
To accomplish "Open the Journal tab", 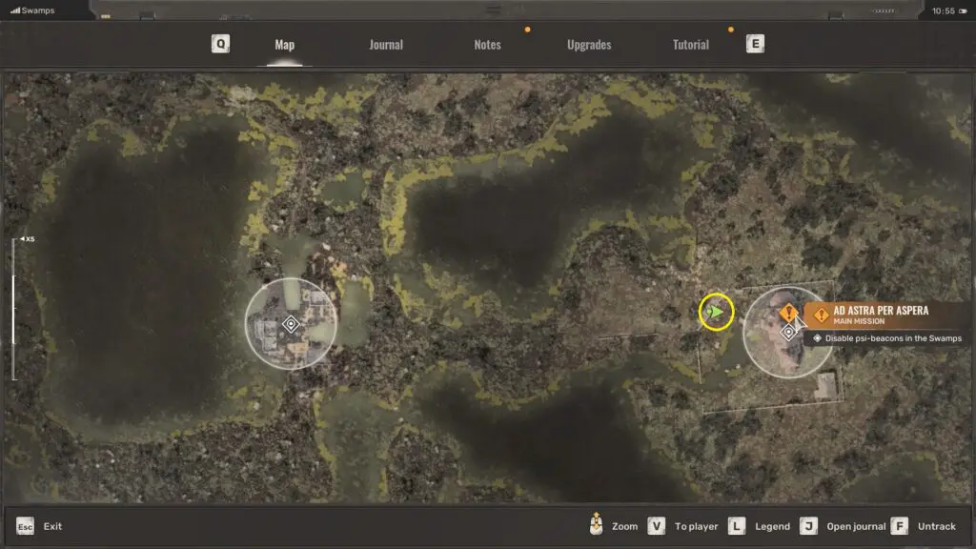I will click(x=386, y=45).
